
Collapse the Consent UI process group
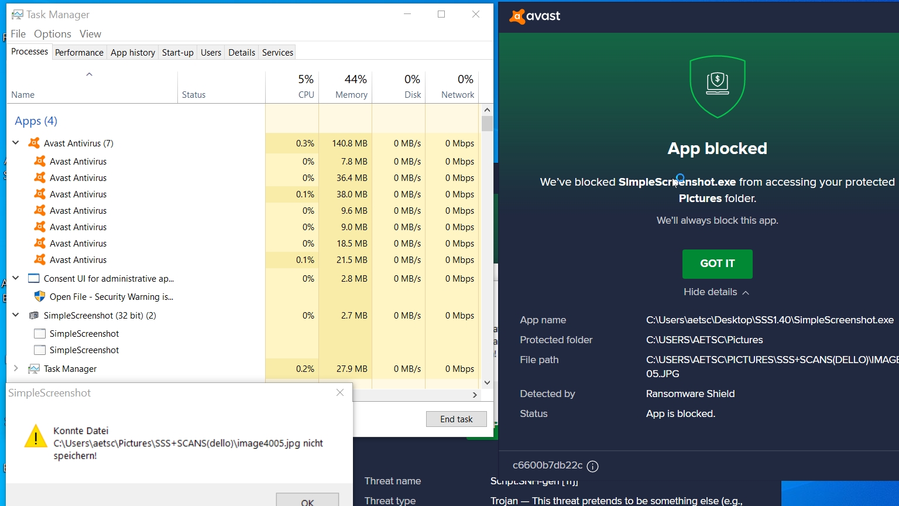[16, 278]
